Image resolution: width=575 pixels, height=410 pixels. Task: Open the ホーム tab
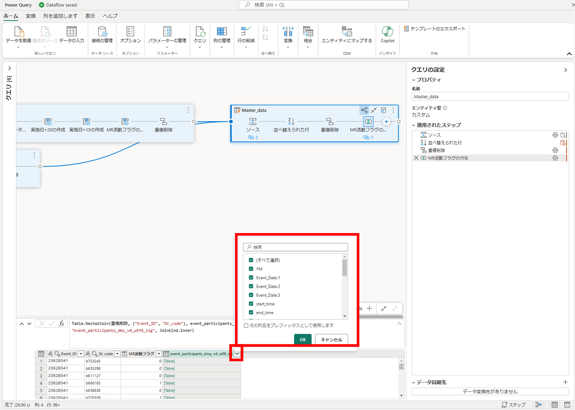[11, 16]
